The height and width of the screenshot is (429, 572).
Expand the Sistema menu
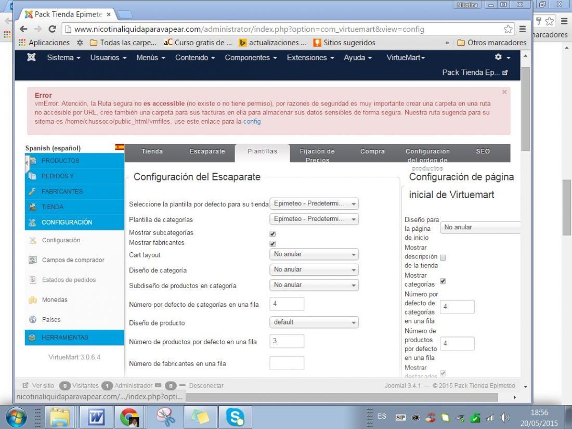pos(63,58)
